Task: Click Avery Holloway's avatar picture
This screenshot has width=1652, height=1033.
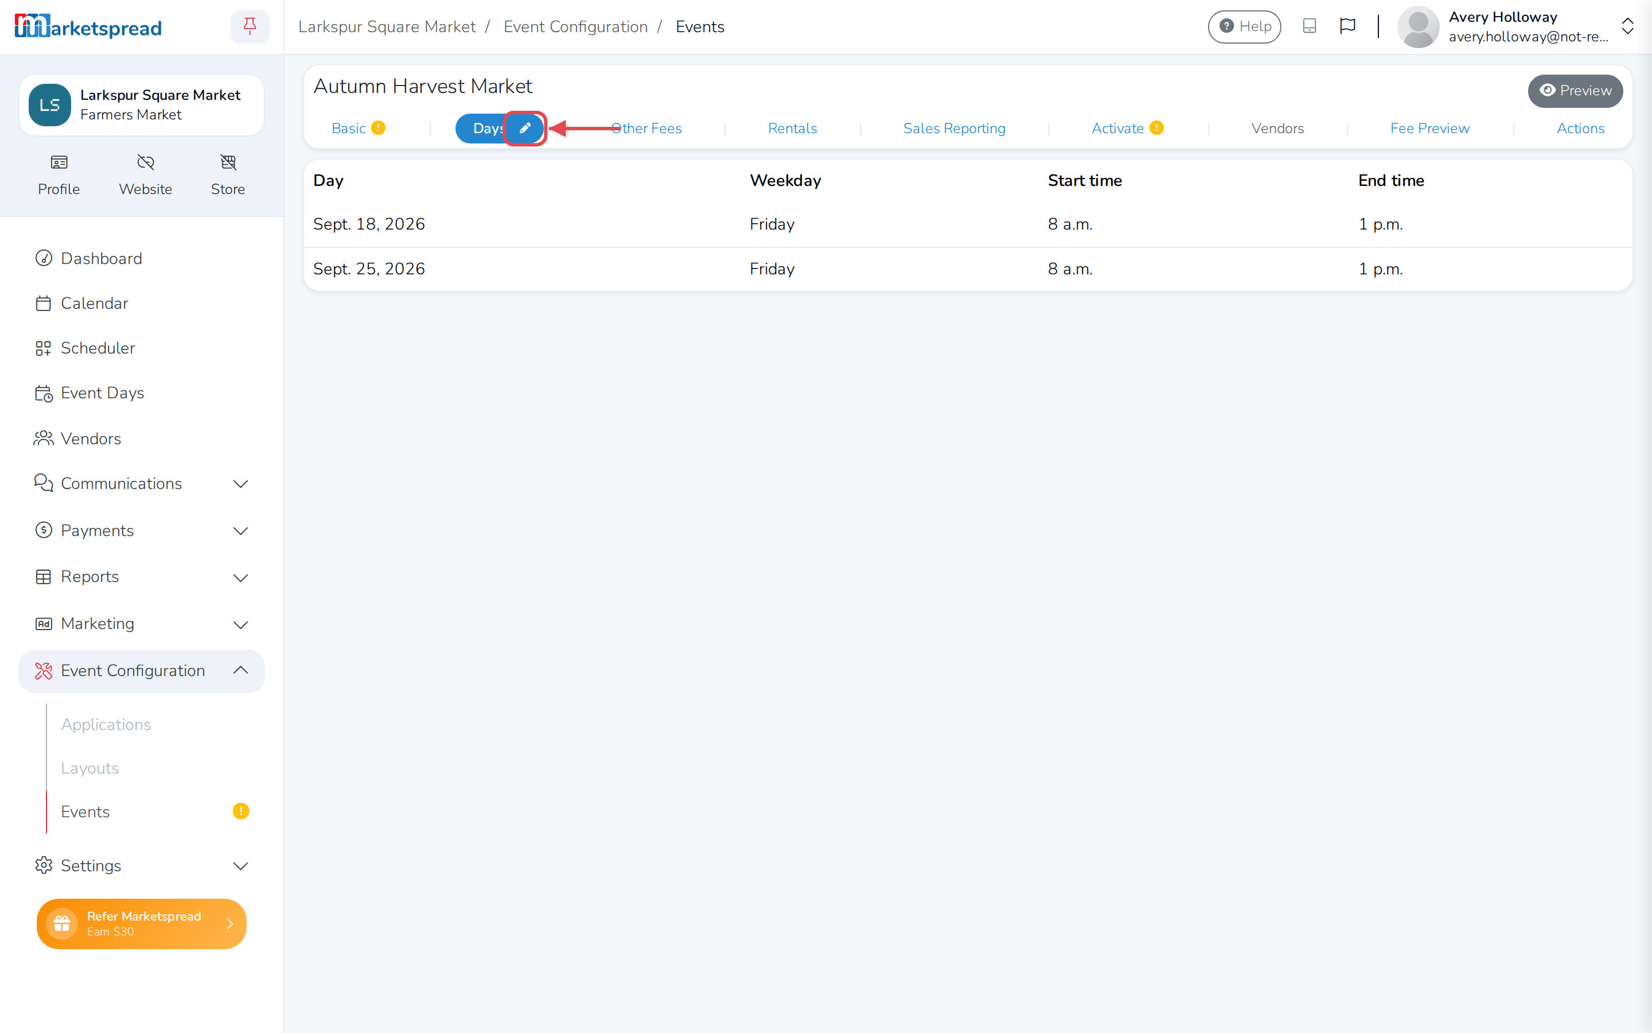Action: 1418,26
